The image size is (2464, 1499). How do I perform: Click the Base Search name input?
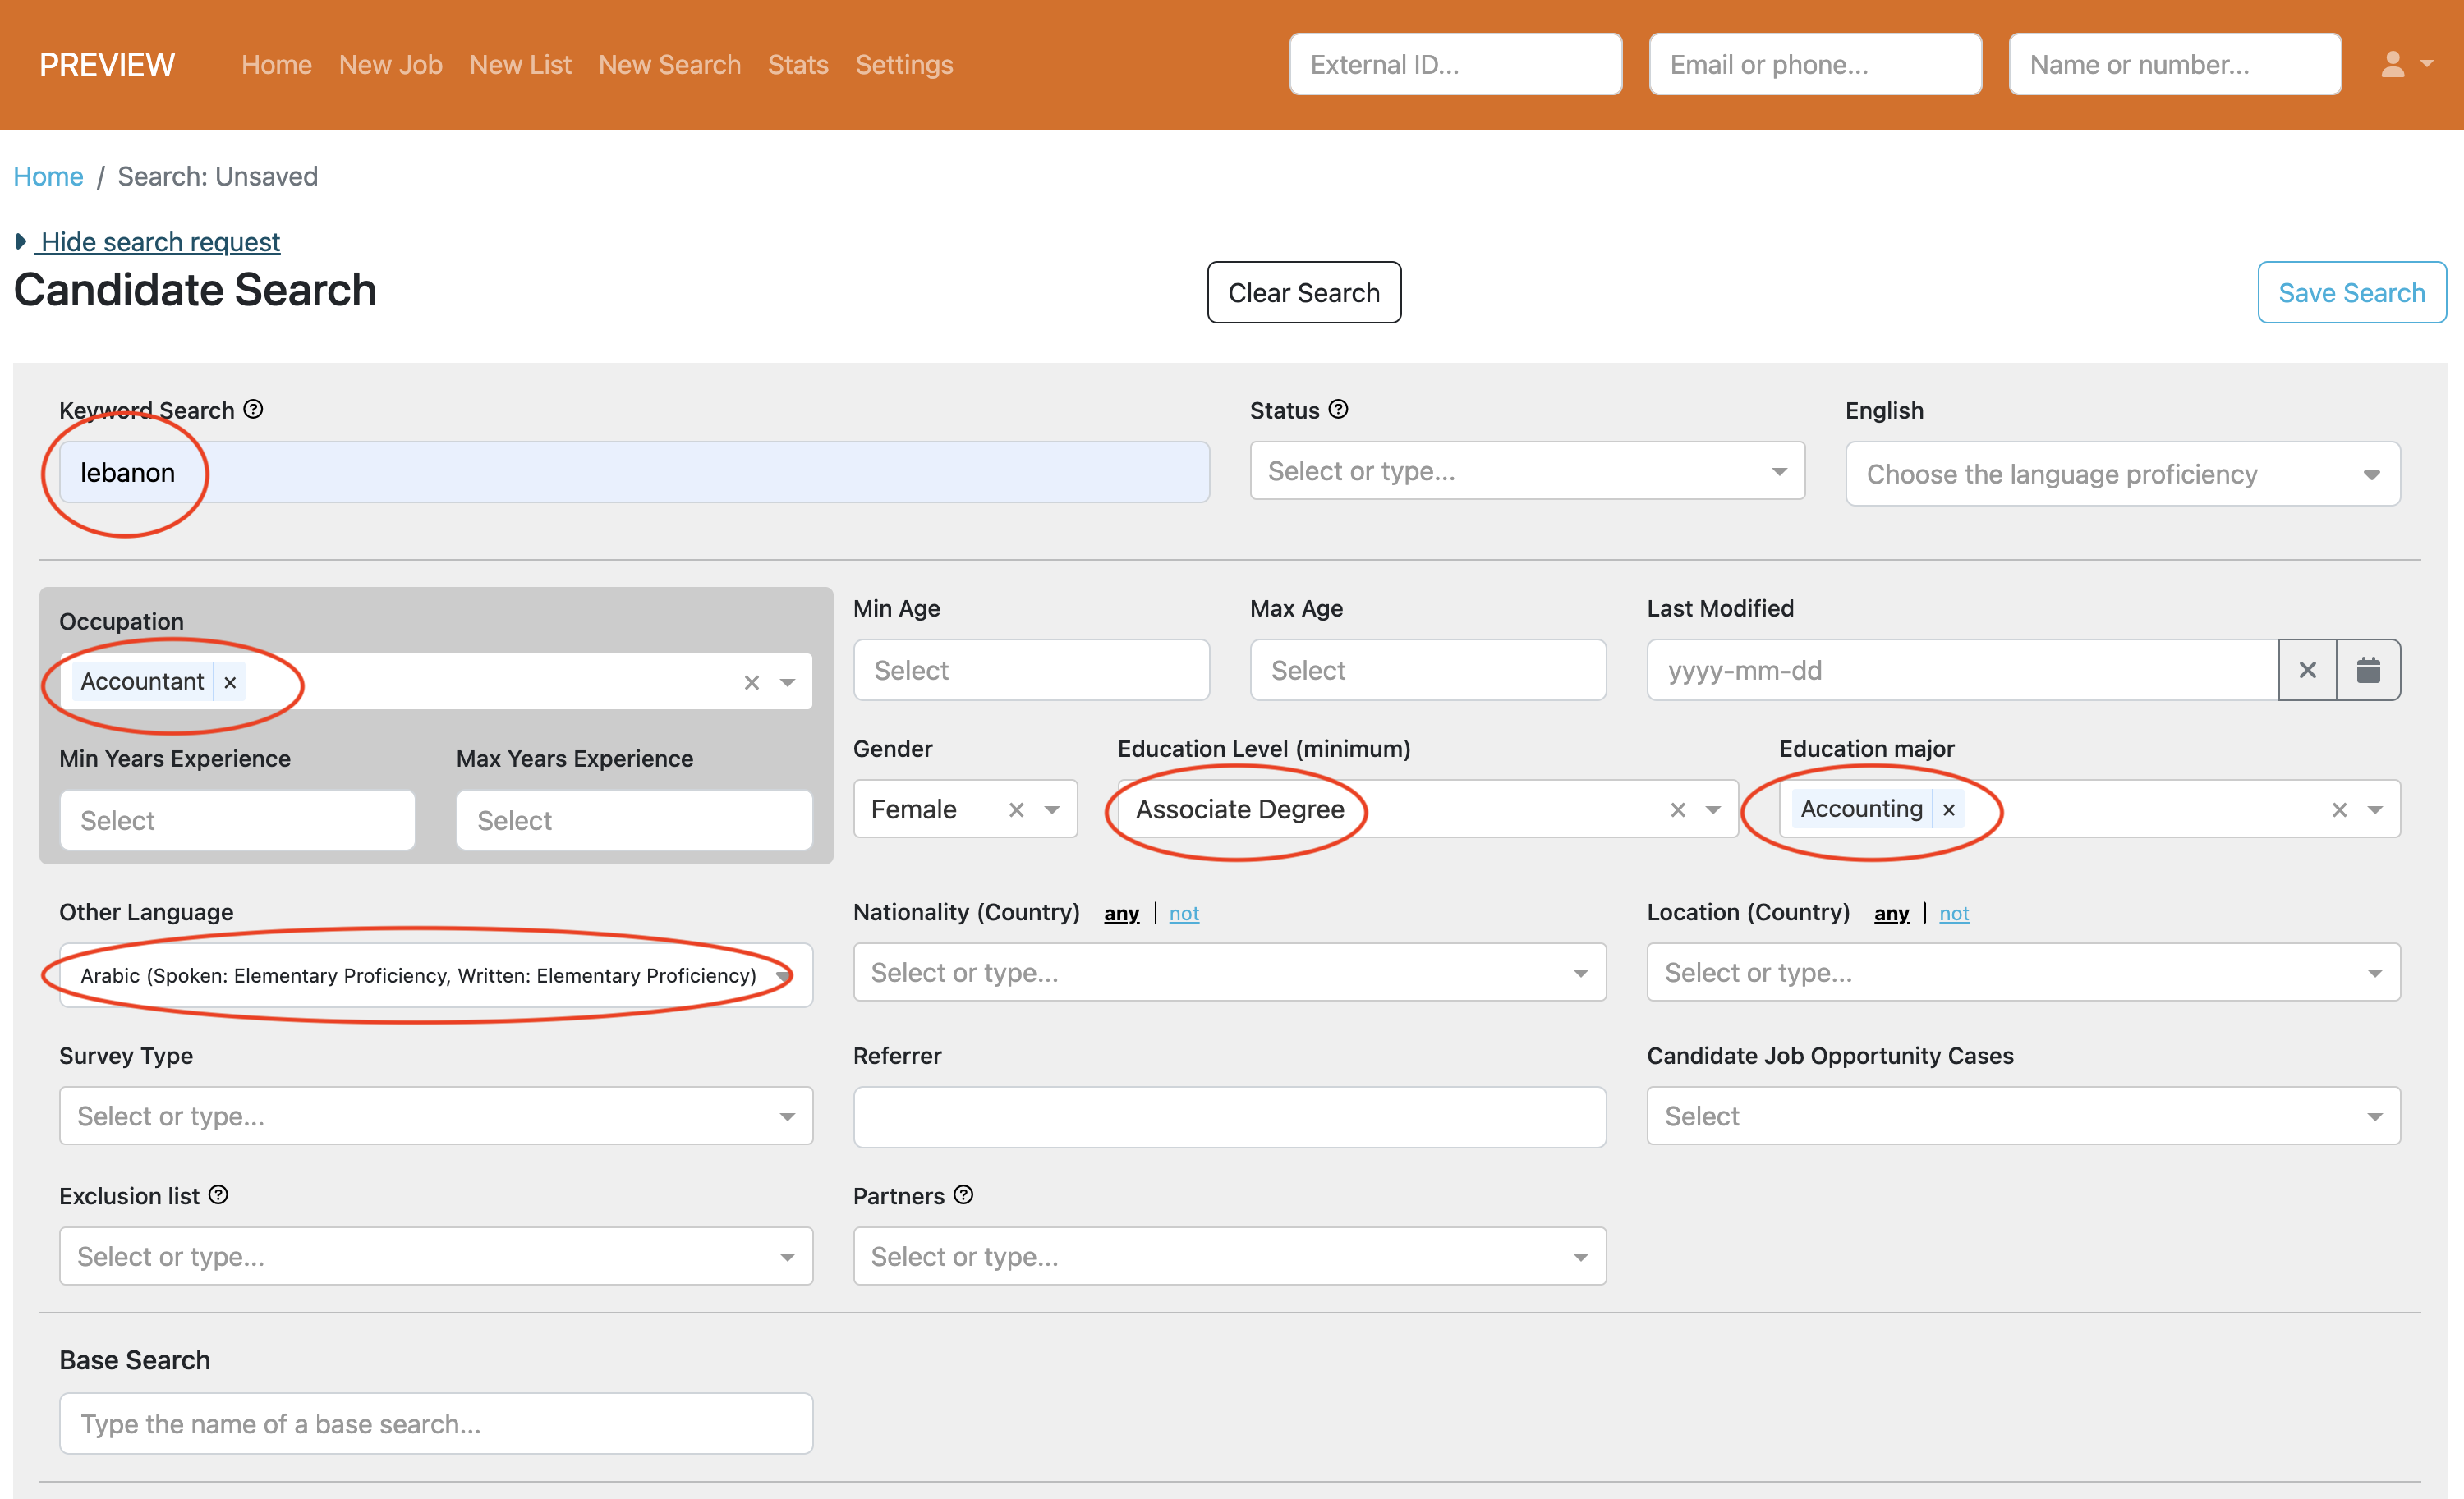[435, 1423]
